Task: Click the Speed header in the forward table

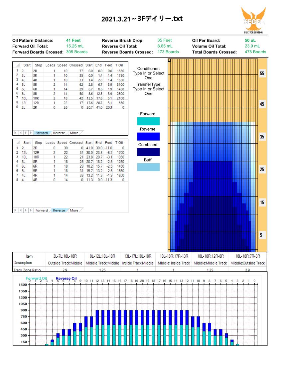Action: point(62,65)
